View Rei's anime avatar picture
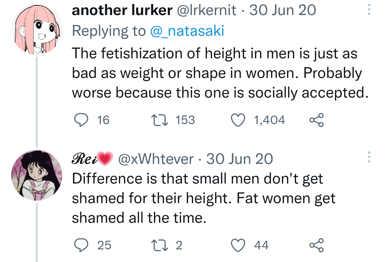388x262 pixels. pyautogui.click(x=37, y=175)
